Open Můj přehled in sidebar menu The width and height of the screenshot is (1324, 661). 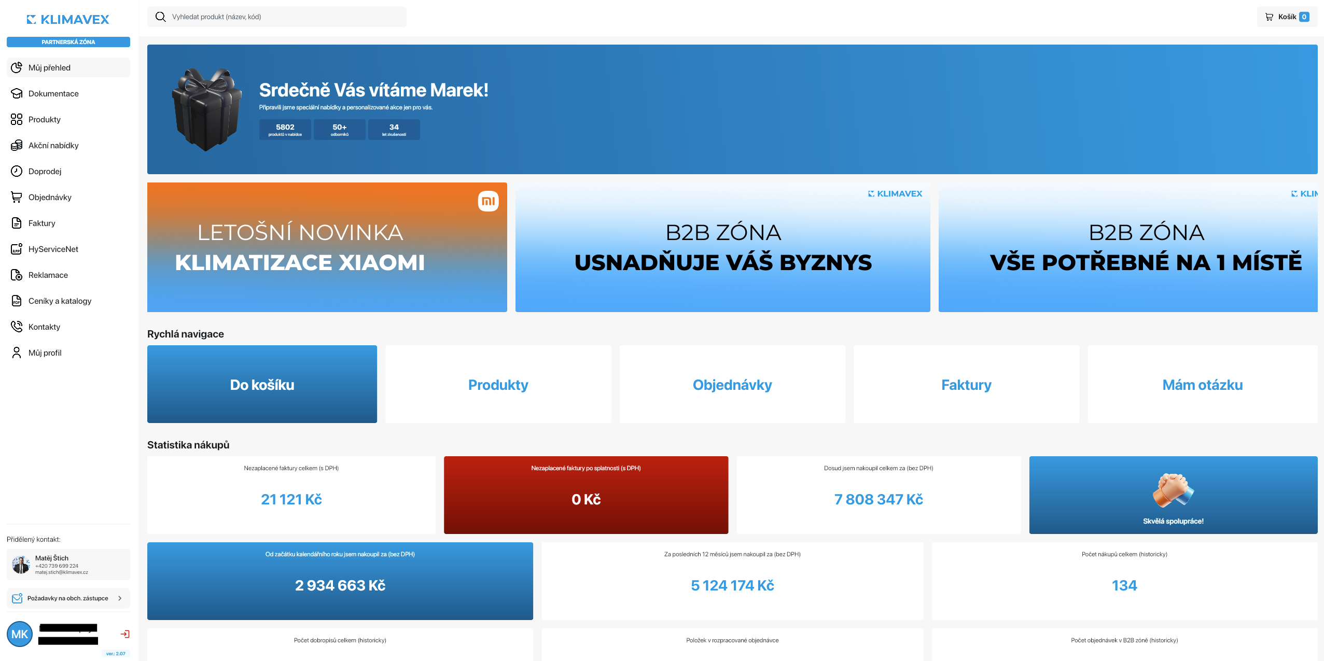point(68,68)
